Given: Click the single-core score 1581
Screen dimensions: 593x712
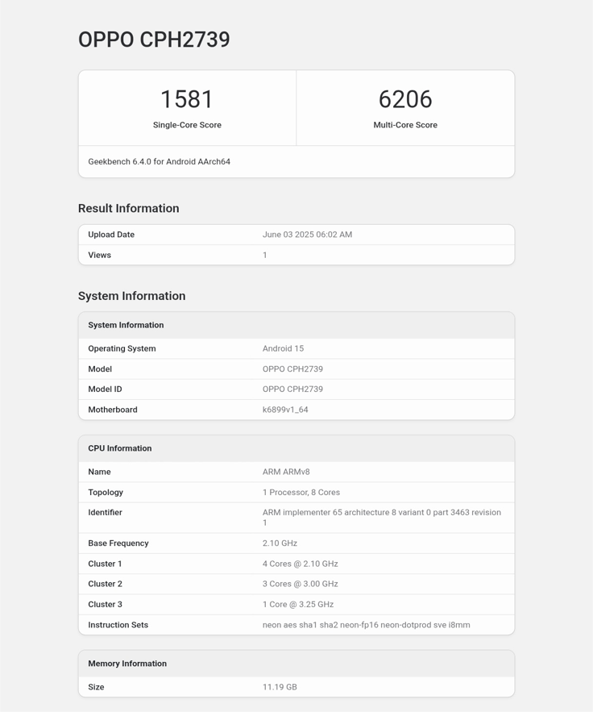Looking at the screenshot, I should click(x=187, y=99).
